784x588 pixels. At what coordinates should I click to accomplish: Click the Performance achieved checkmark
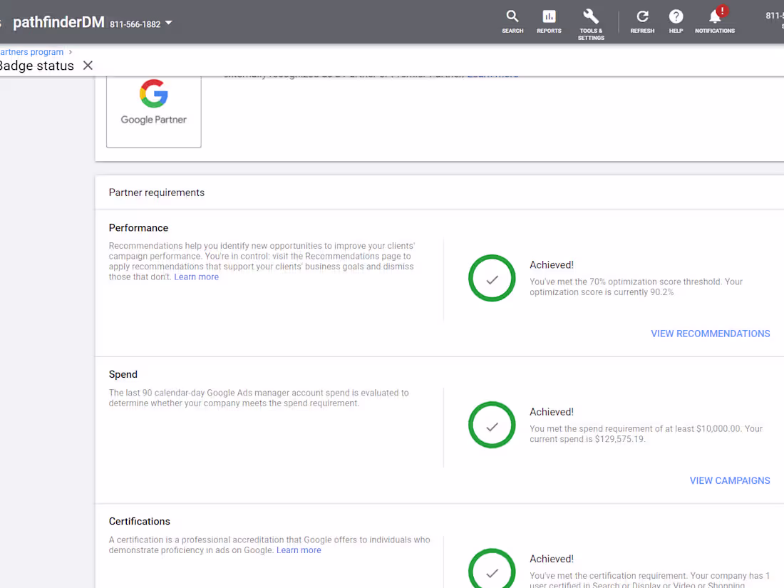coord(492,278)
